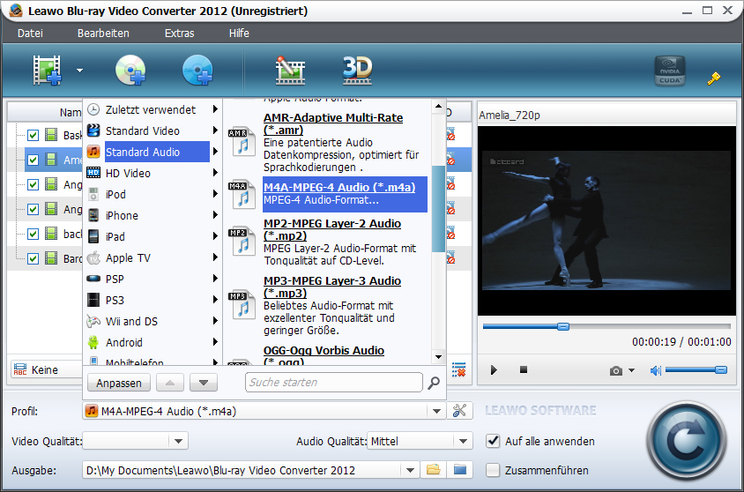Expand the Profil format dropdown
Viewport: 744px width, 492px height.
pos(435,411)
